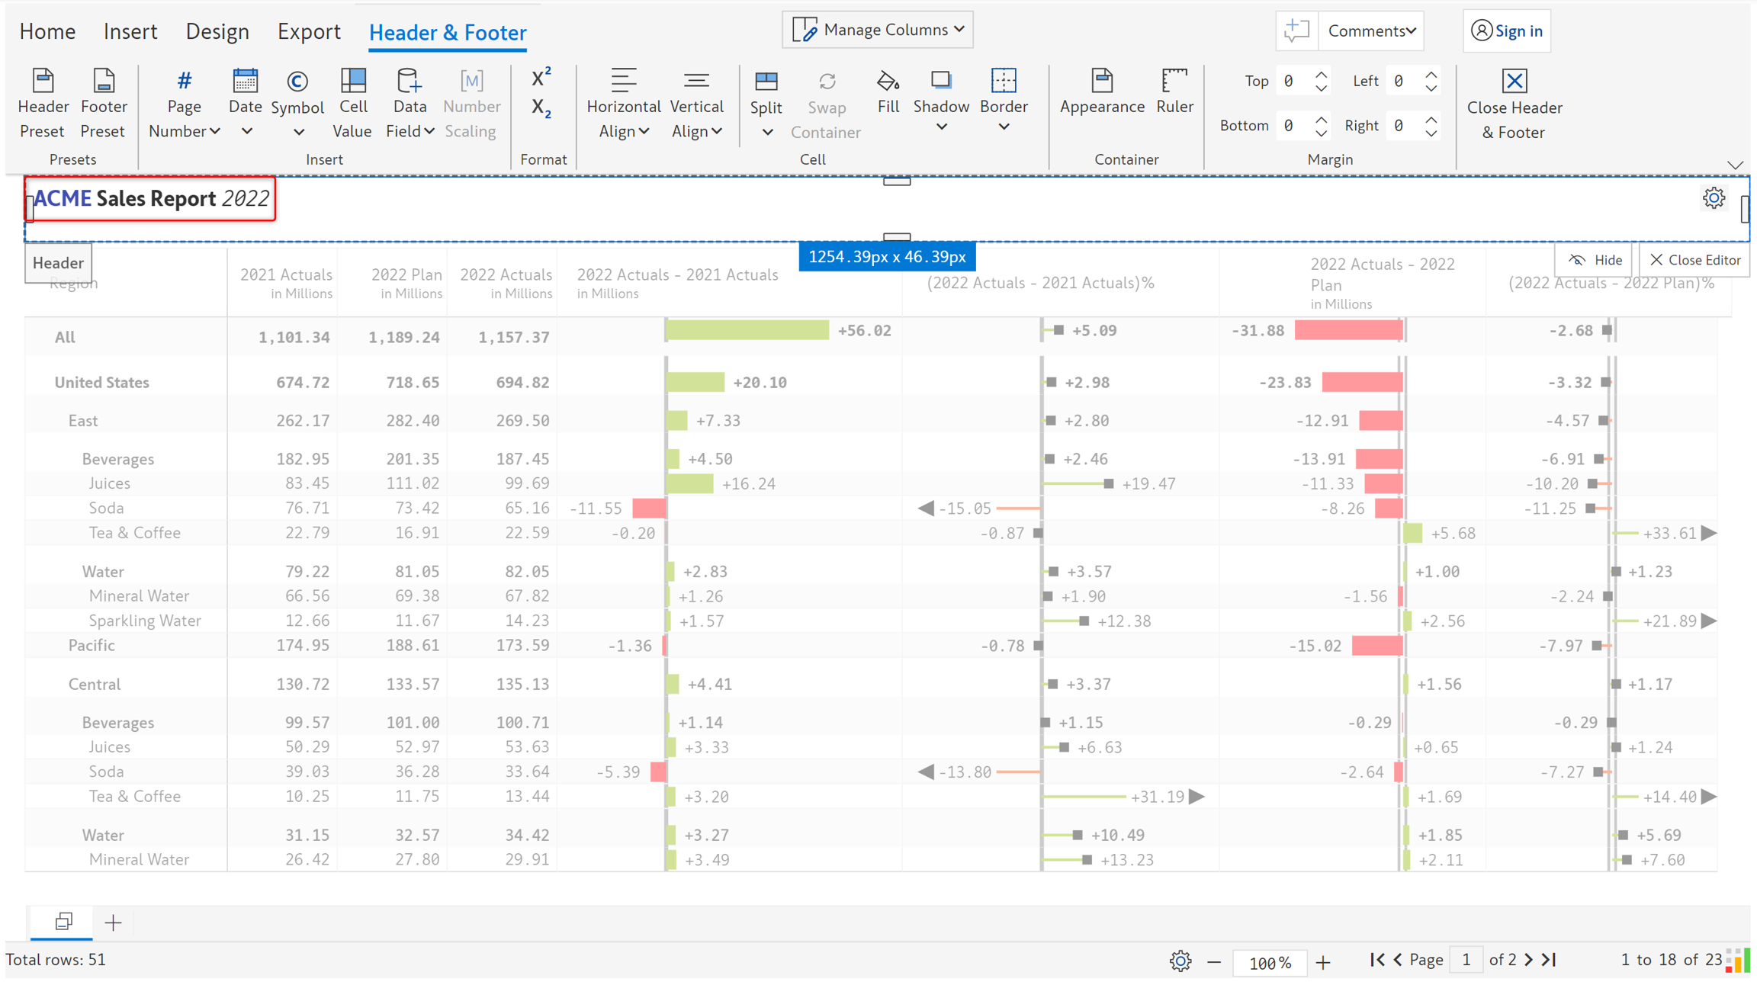Decrease the Right margin value
1757x985 pixels.
1431,133
